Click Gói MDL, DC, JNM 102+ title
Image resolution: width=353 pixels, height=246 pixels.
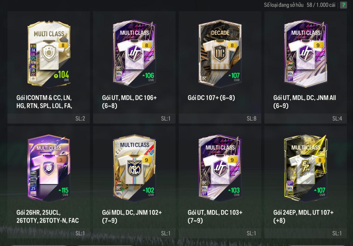[132, 216]
